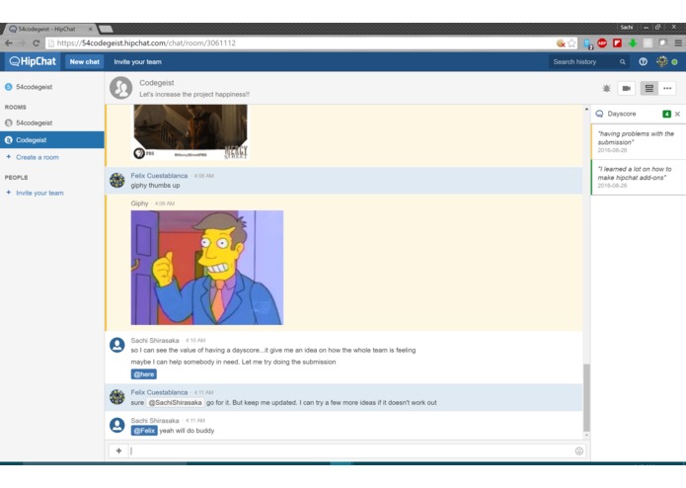Image resolution: width=686 pixels, height=488 pixels.
Task: Click Invite your team sidebar link
Action: click(x=39, y=193)
